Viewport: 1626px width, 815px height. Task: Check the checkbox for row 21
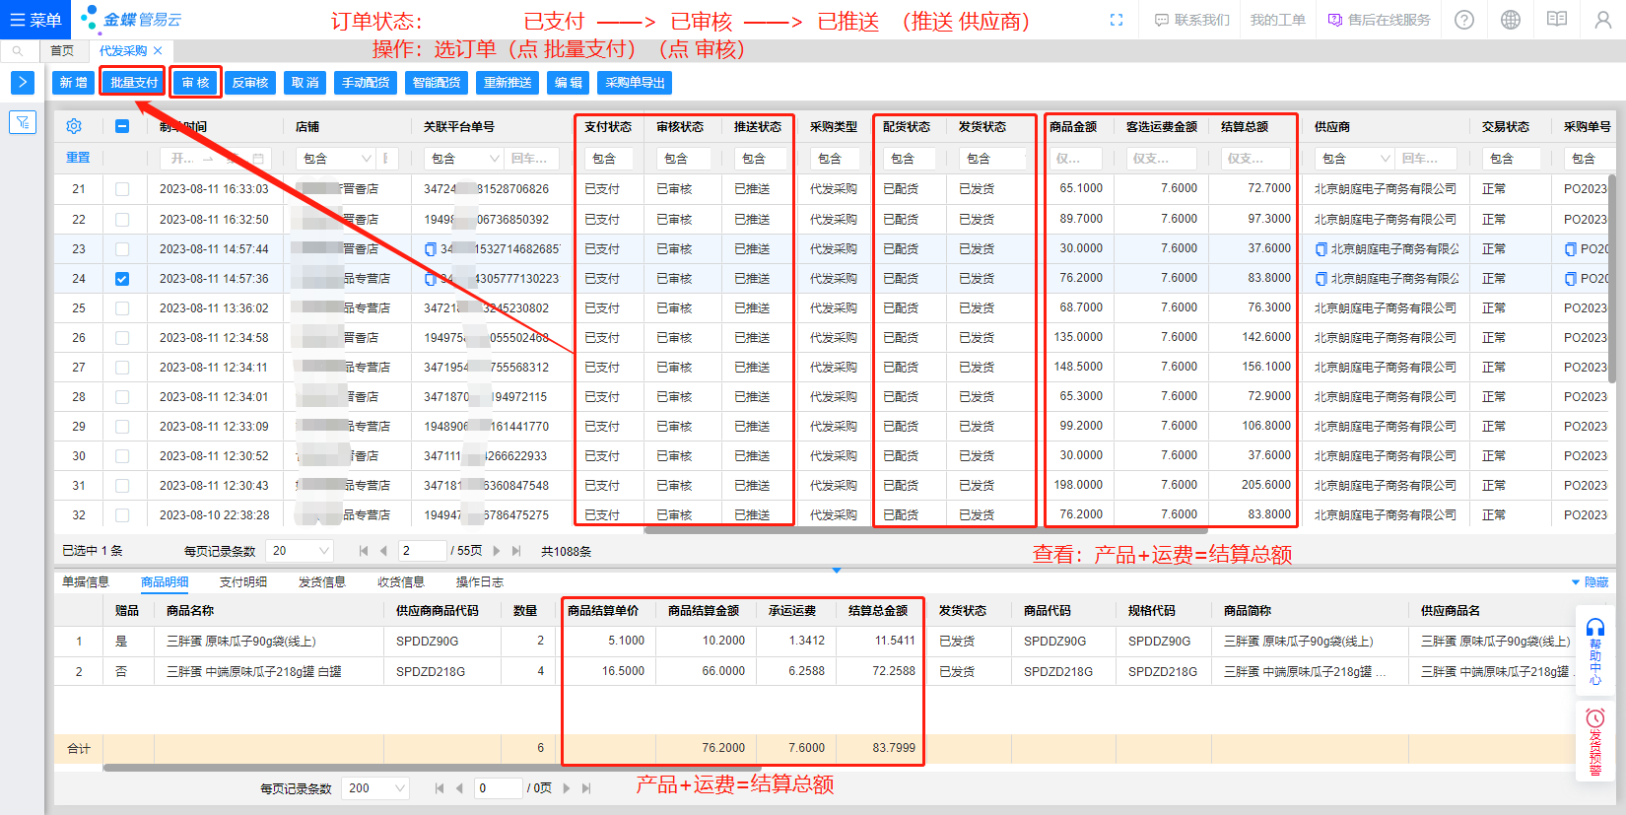tap(122, 189)
